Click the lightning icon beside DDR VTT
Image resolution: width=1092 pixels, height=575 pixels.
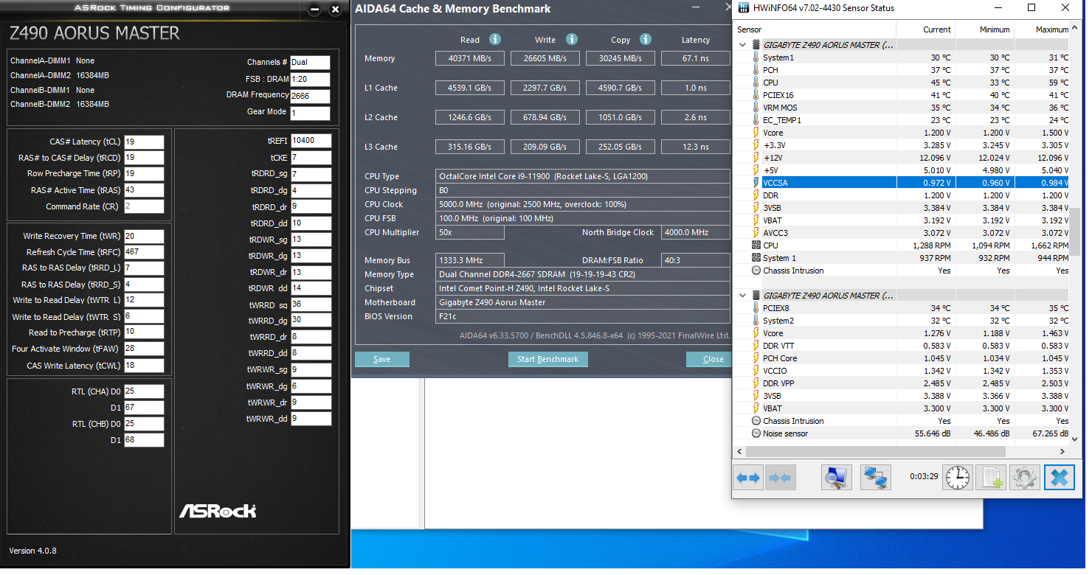(x=756, y=346)
